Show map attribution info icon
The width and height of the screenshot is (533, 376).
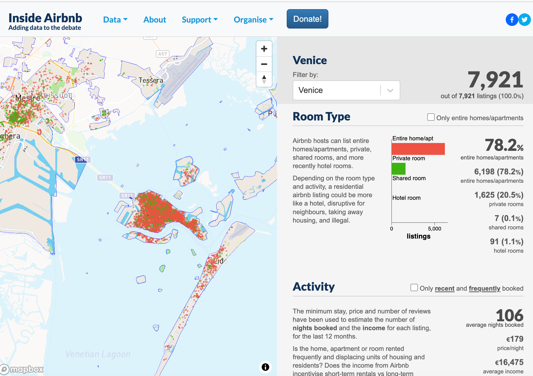[x=265, y=367]
